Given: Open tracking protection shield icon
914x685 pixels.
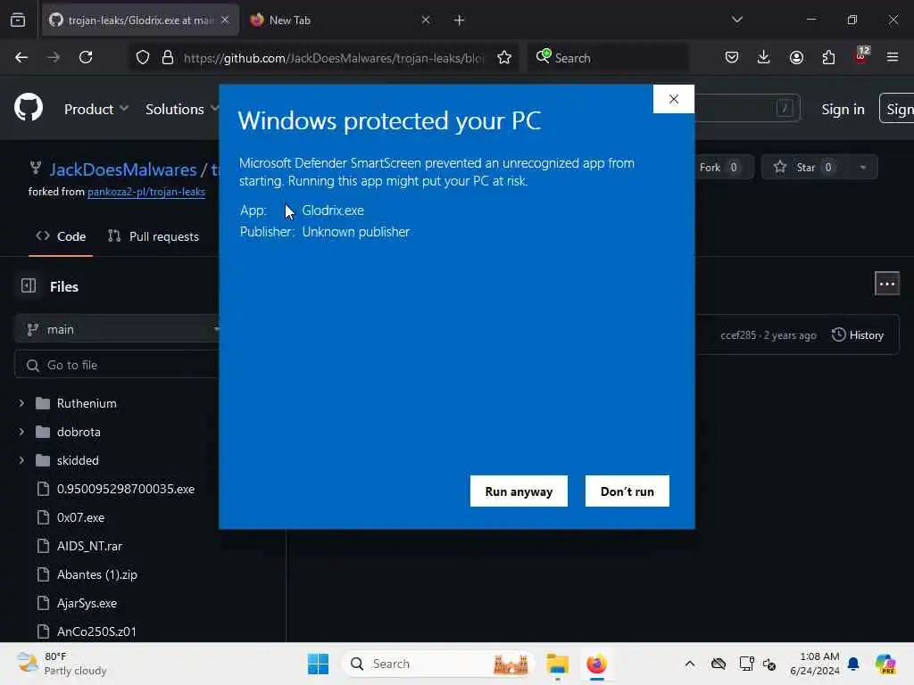Looking at the screenshot, I should 143,57.
